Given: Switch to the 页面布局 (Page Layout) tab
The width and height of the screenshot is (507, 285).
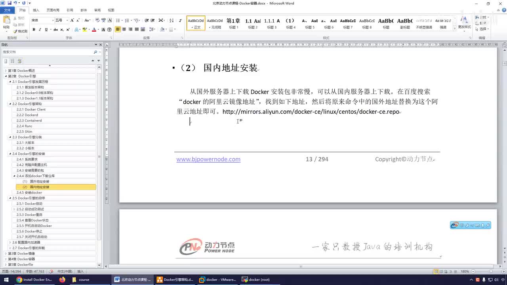Looking at the screenshot, I should [53, 10].
